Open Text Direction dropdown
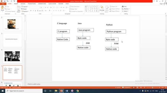Image resolution: width=167 pixels, height=93 pixels. 75,6
